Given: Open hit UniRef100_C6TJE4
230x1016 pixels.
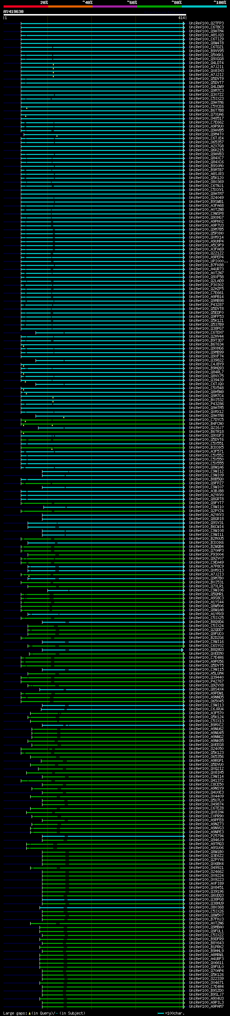Looking at the screenshot, I should 206,138.
